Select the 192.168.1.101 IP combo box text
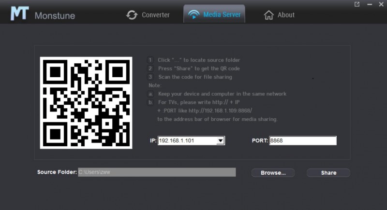387x210 pixels. [x=186, y=141]
